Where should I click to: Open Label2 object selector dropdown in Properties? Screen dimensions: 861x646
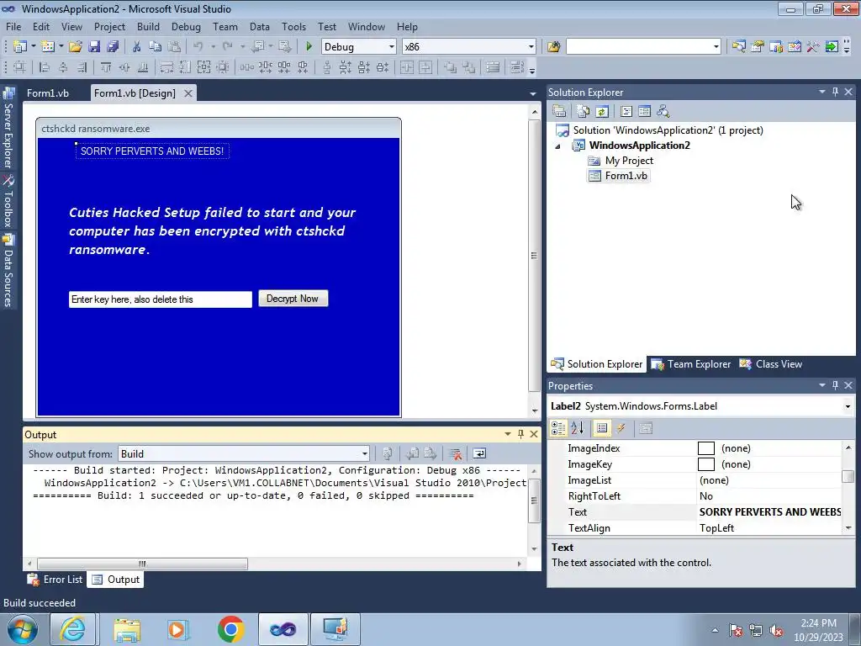[x=848, y=406]
